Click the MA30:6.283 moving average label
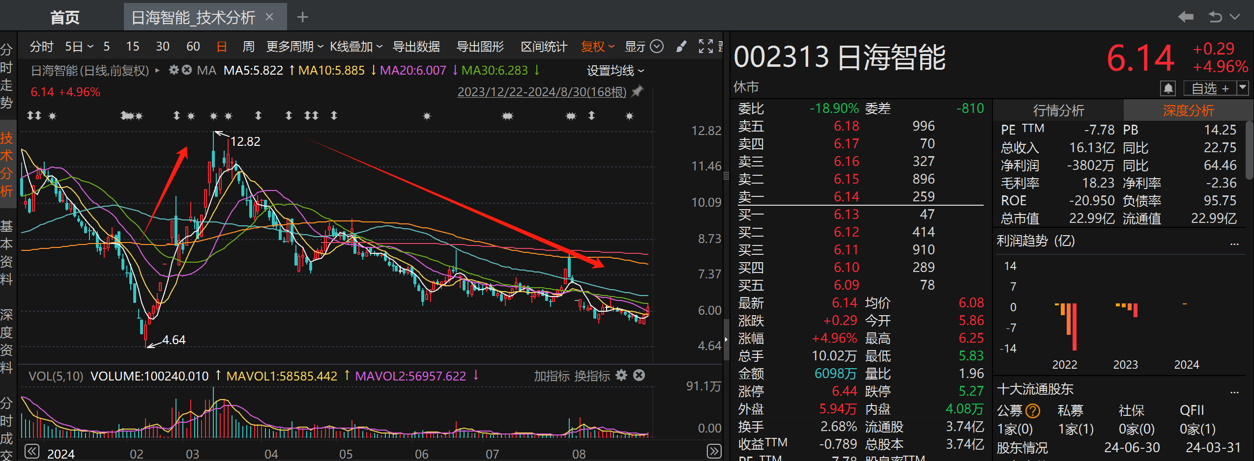The width and height of the screenshot is (1254, 461). [495, 71]
